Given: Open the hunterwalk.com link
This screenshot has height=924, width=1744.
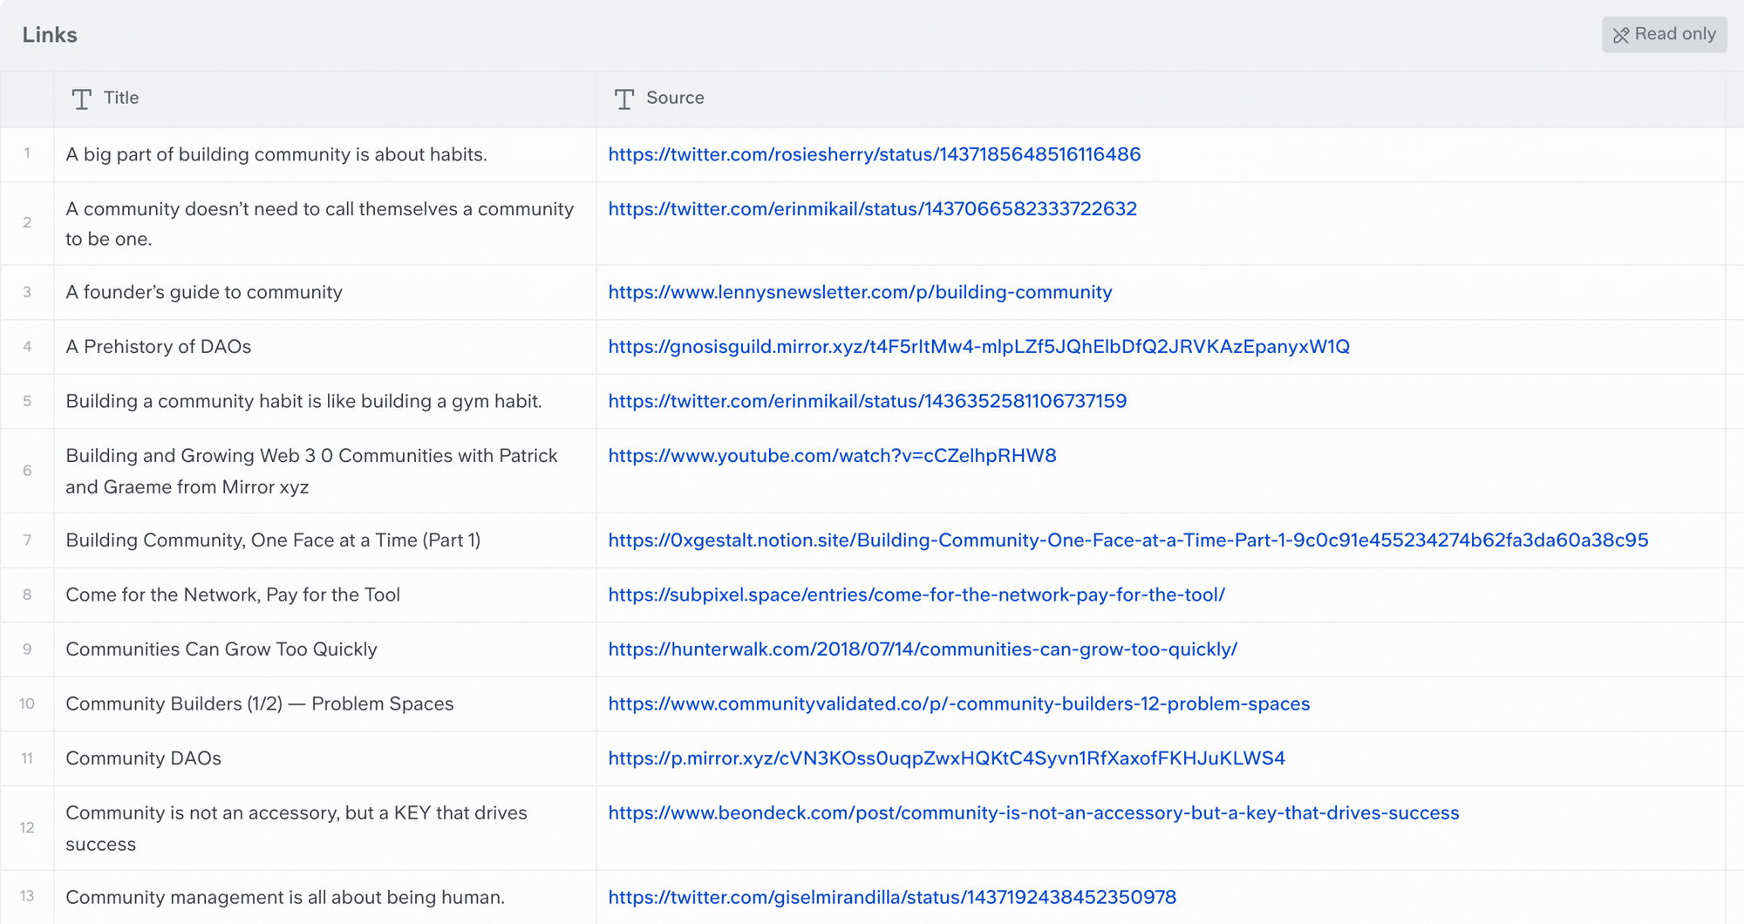Looking at the screenshot, I should pos(923,649).
